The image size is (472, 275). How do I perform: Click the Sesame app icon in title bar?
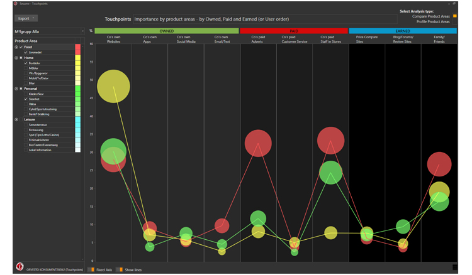pyautogui.click(x=16, y=3)
